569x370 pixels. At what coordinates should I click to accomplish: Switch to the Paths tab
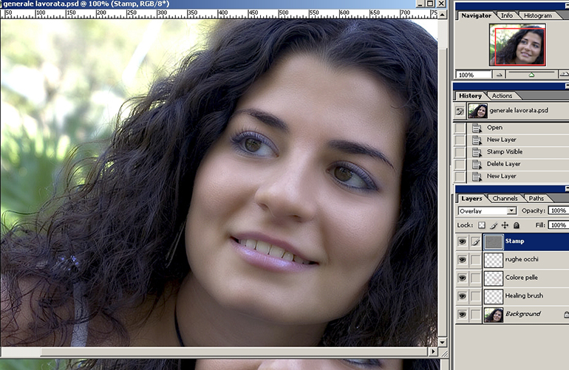tap(536, 199)
